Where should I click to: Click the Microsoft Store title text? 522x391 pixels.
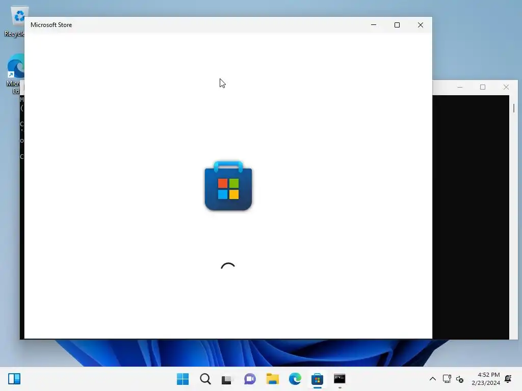pos(51,25)
